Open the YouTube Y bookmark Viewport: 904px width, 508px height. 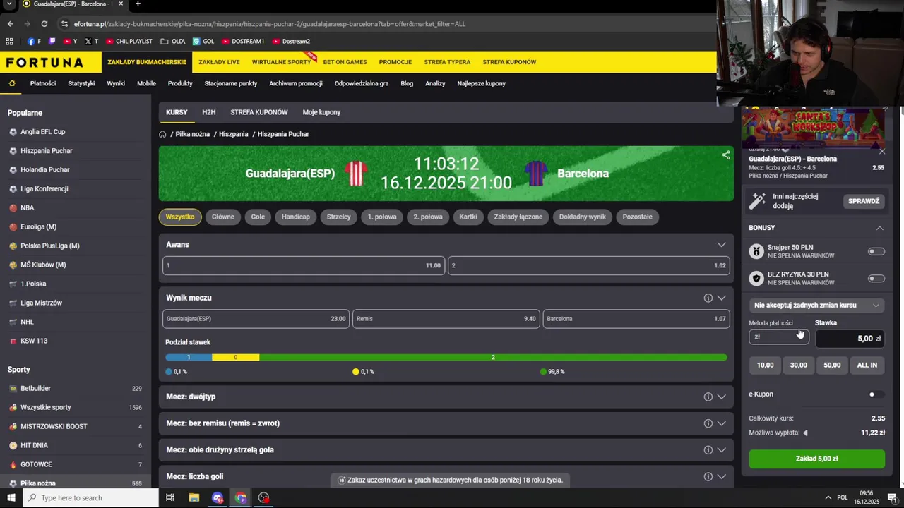tap(70, 41)
